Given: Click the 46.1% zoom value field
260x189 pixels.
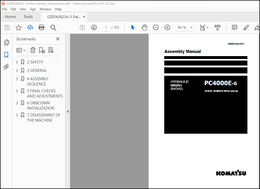Looking at the screenshot, I should [x=182, y=28].
